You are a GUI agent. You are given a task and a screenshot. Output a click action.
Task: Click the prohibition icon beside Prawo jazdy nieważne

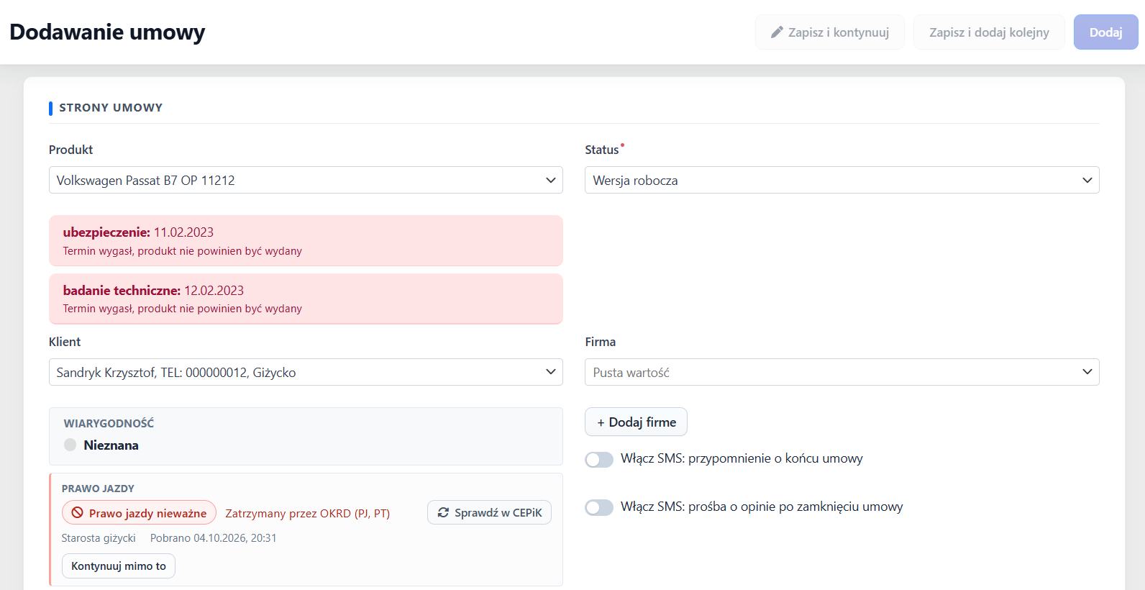pyautogui.click(x=78, y=513)
